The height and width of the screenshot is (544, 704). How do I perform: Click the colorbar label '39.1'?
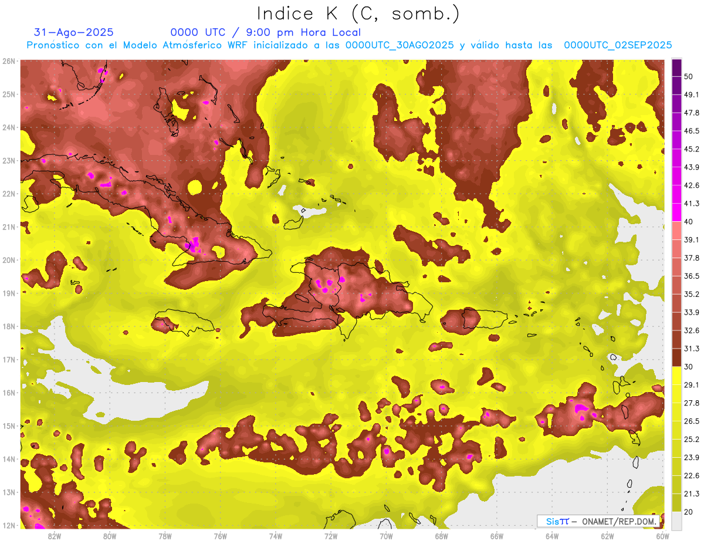(692, 239)
